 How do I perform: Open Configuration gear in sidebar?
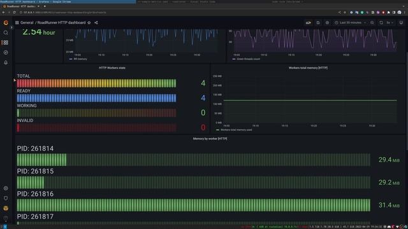[6, 188]
